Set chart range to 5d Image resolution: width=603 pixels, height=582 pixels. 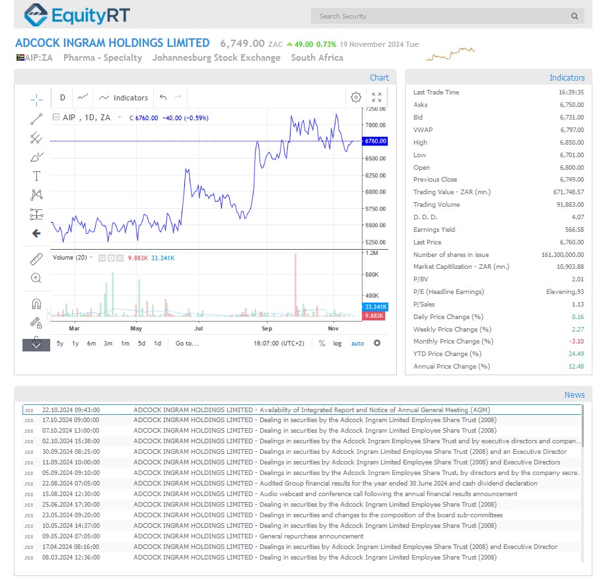pyautogui.click(x=141, y=344)
